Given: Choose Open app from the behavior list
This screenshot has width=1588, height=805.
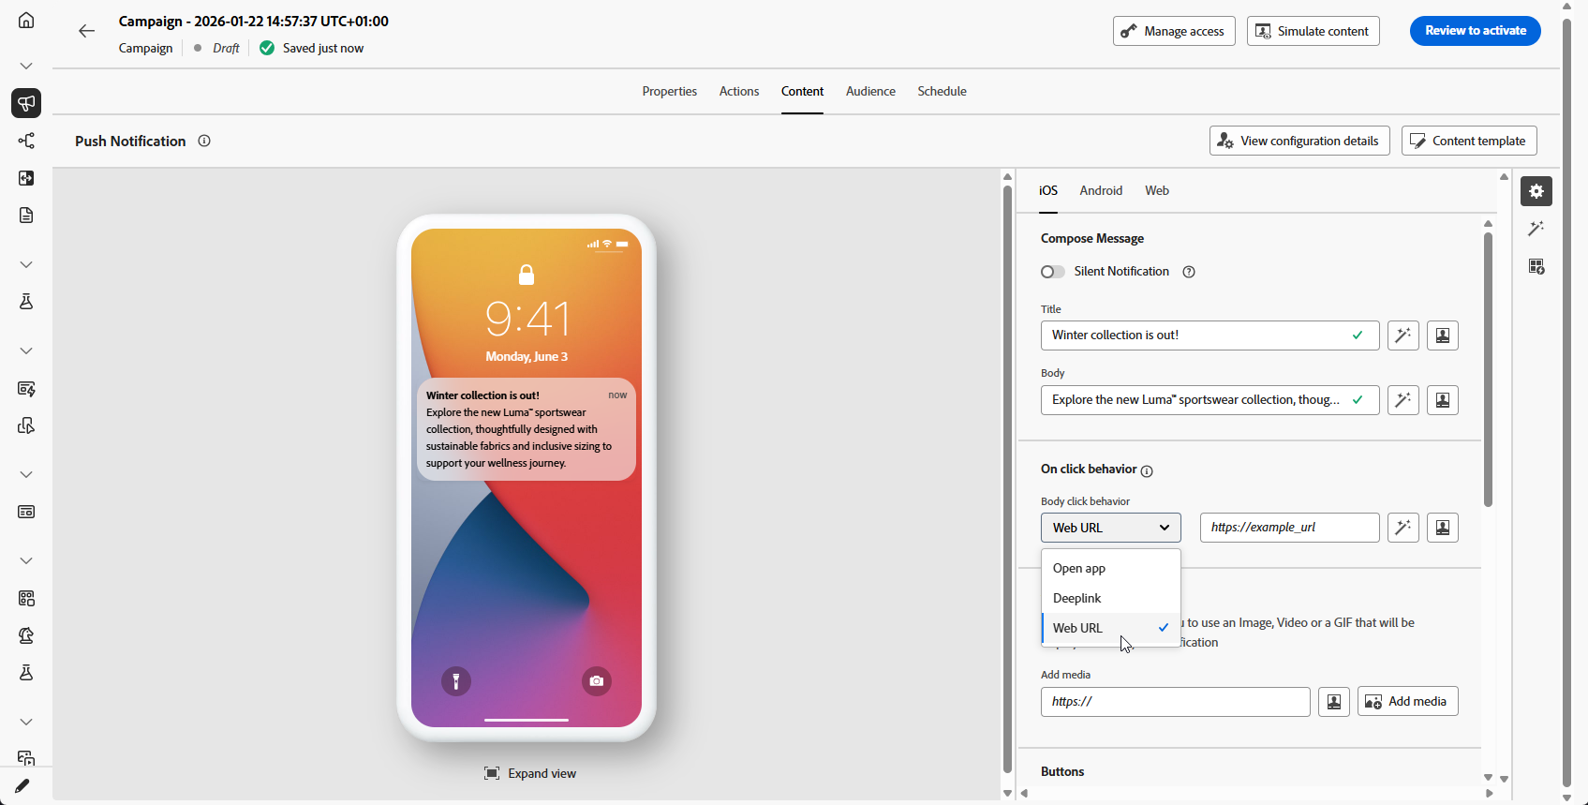Looking at the screenshot, I should [x=1111, y=568].
